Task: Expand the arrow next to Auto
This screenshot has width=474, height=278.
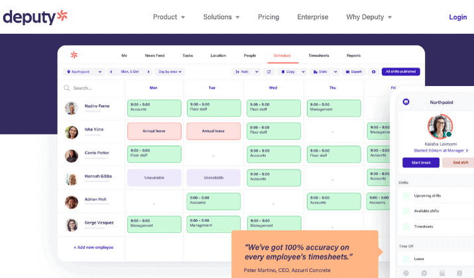Action: 257,72
